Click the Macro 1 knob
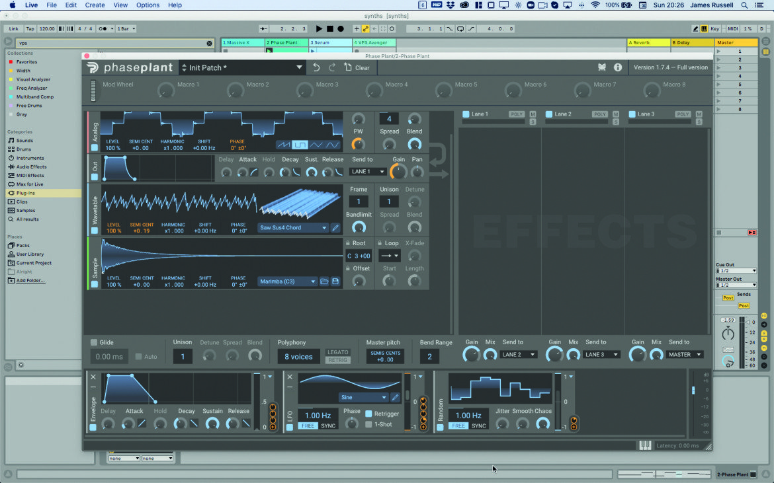 (x=166, y=91)
